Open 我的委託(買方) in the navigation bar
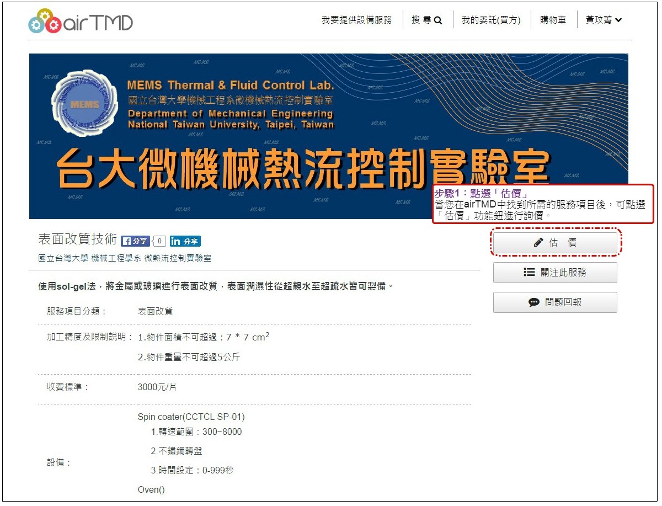The height and width of the screenshot is (506, 662). 491,19
